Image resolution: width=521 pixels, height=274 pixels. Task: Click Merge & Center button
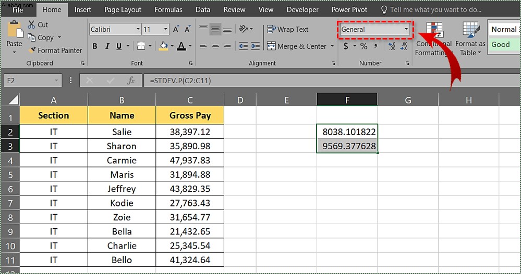pyautogui.click(x=297, y=46)
